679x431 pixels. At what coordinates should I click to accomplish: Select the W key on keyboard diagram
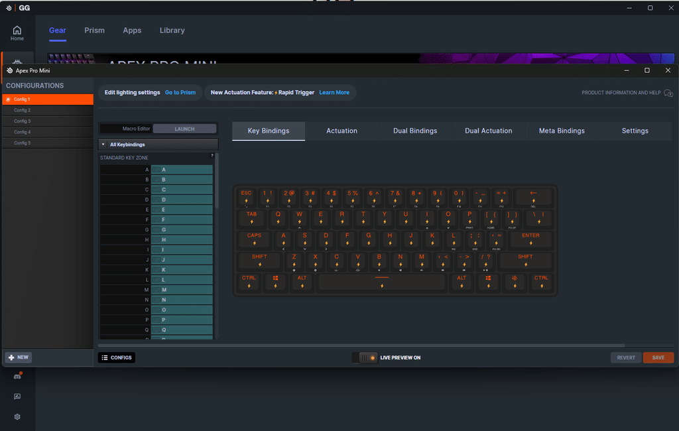click(x=299, y=218)
